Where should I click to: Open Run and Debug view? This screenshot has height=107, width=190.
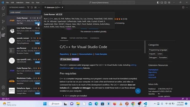[x=3, y=28]
